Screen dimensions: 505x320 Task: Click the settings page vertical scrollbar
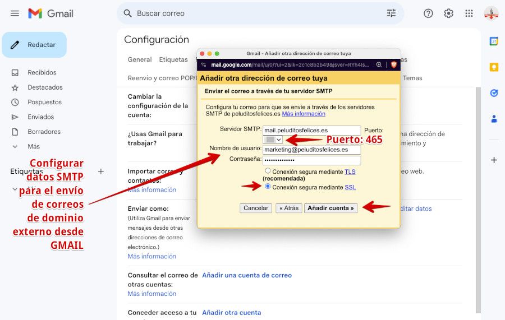point(478,200)
